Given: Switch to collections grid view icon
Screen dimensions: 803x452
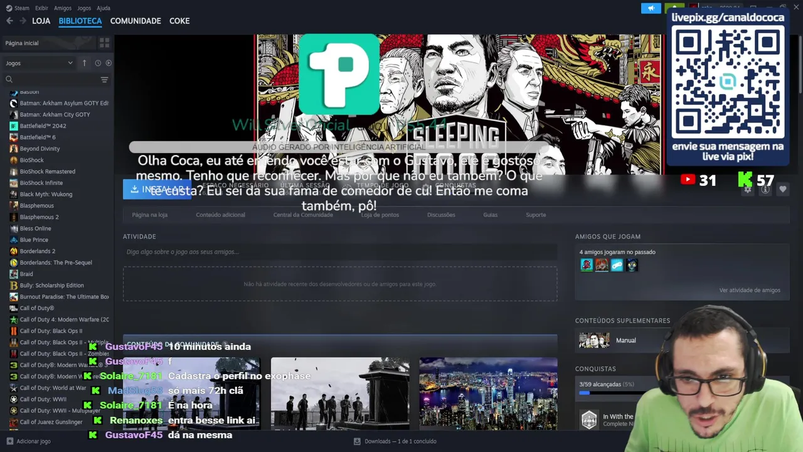Looking at the screenshot, I should (104, 43).
